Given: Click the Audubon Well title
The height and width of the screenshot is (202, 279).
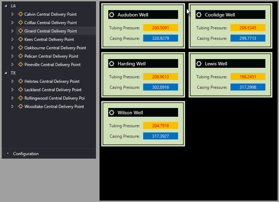Looking at the screenshot, I should click(x=133, y=15).
